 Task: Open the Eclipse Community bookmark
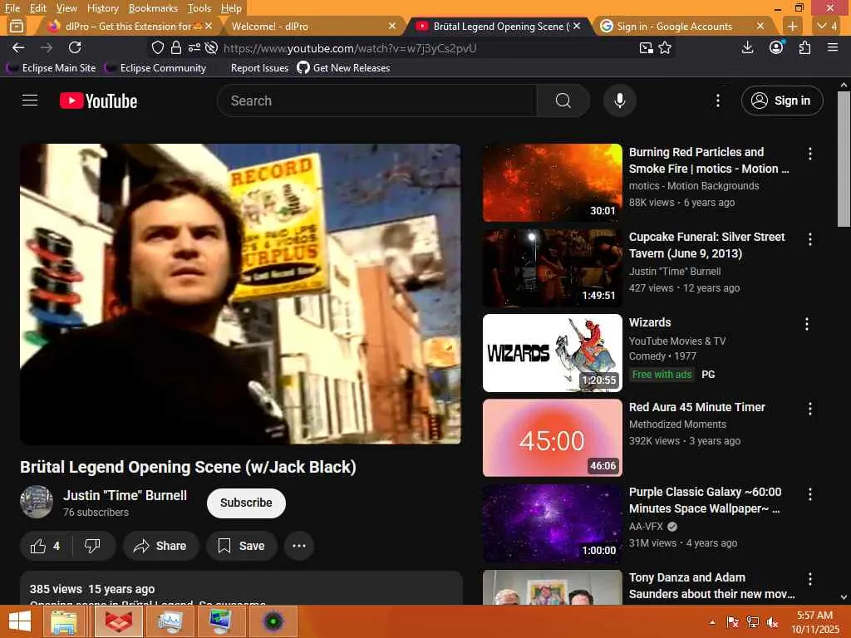point(156,68)
